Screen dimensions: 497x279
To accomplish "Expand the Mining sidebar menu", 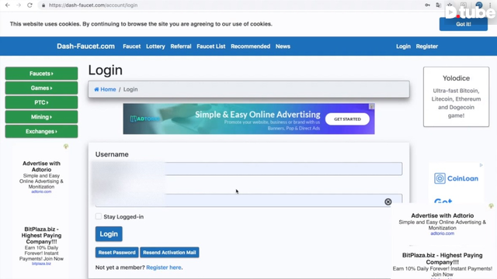I will point(41,117).
